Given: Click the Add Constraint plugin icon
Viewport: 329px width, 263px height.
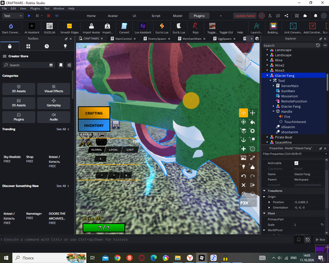Looking at the screenshot, I should [x=313, y=28].
